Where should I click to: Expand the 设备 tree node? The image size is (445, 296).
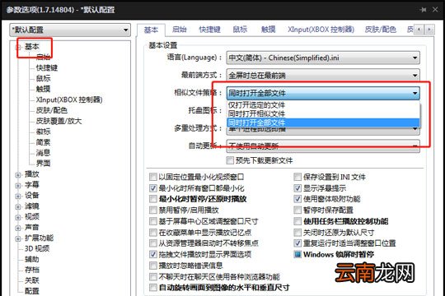click(18, 196)
